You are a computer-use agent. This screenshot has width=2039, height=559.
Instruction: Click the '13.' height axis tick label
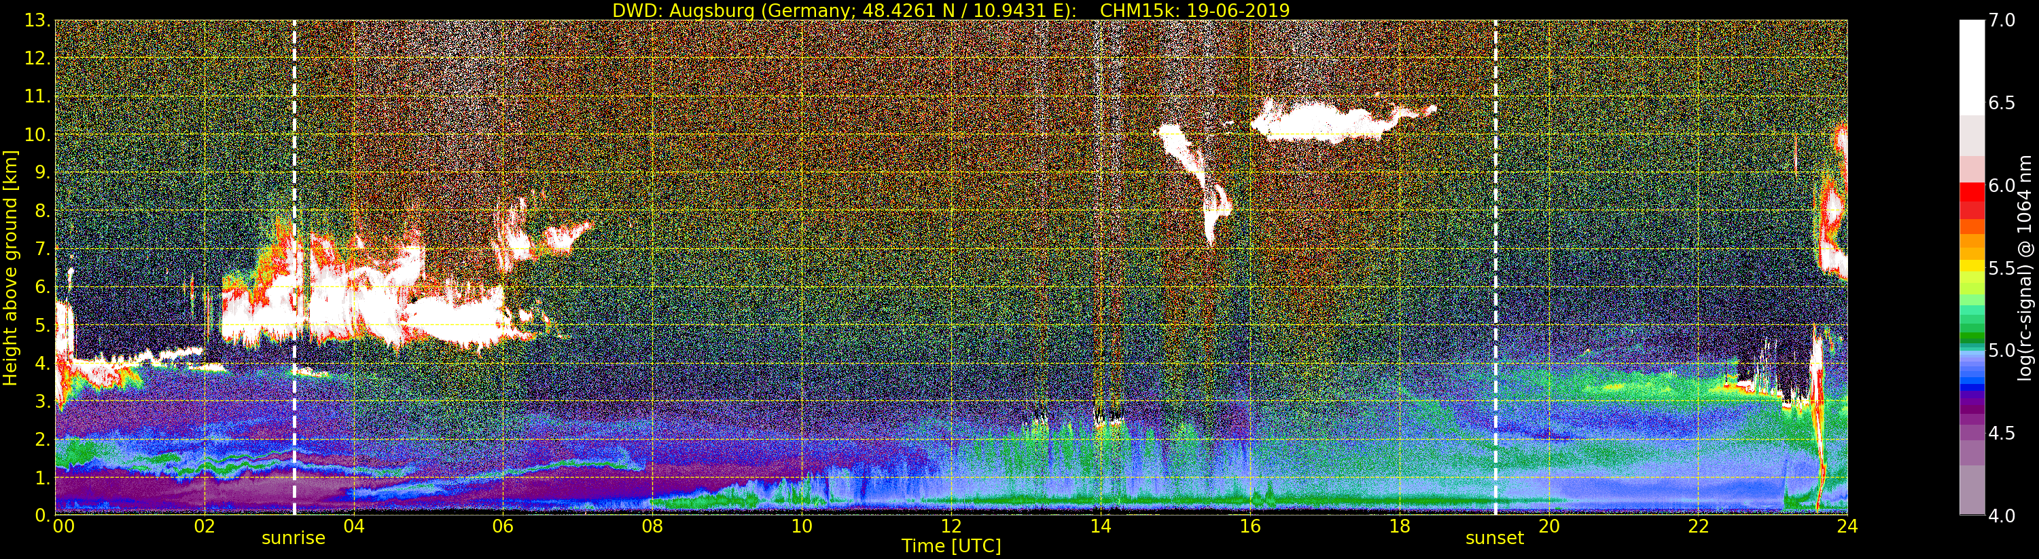click(37, 20)
